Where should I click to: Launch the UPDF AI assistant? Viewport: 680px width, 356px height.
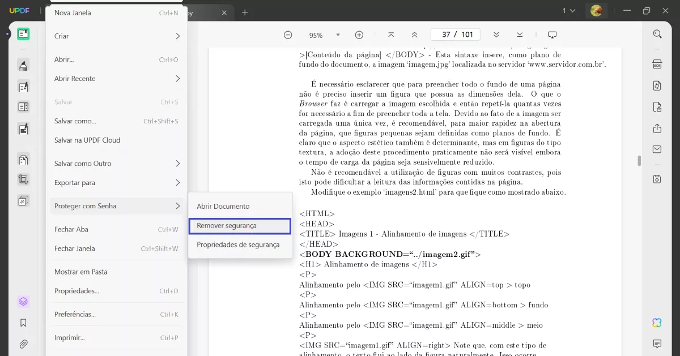656,323
